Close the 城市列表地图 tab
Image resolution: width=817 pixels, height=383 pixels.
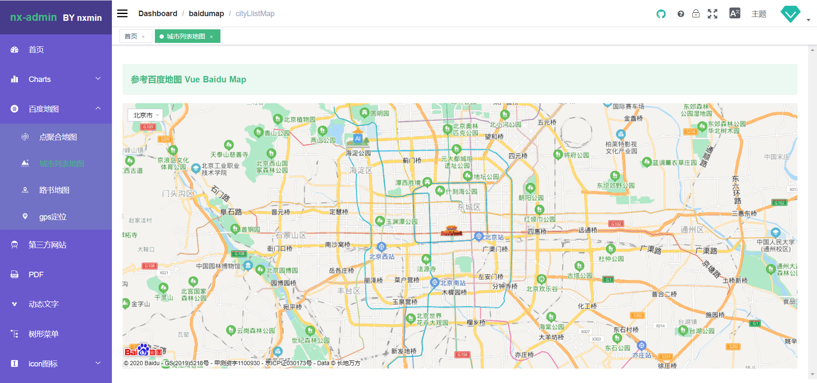click(211, 37)
